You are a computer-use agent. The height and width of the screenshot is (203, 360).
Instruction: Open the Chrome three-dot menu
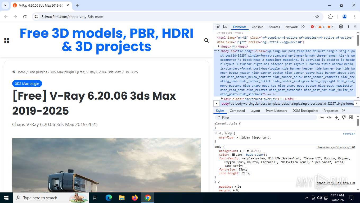(354, 17)
